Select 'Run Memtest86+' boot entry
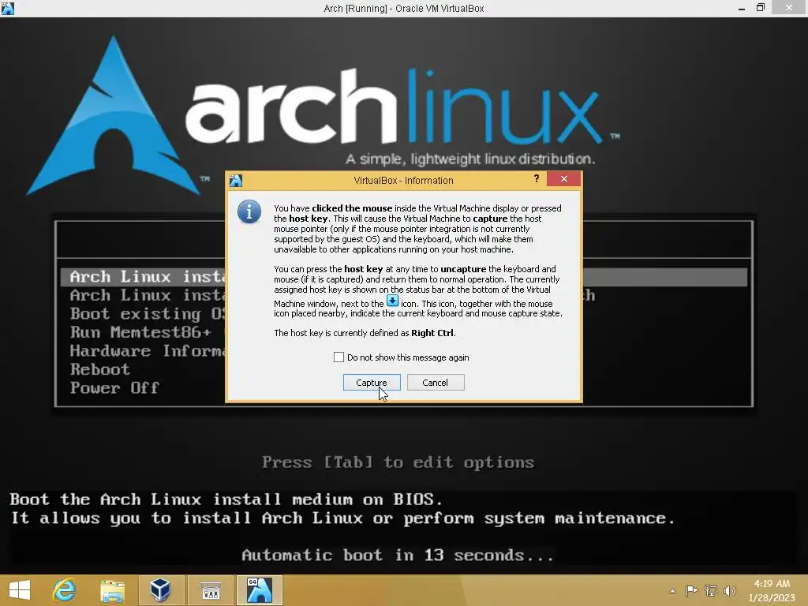808x606 pixels. tap(140, 332)
